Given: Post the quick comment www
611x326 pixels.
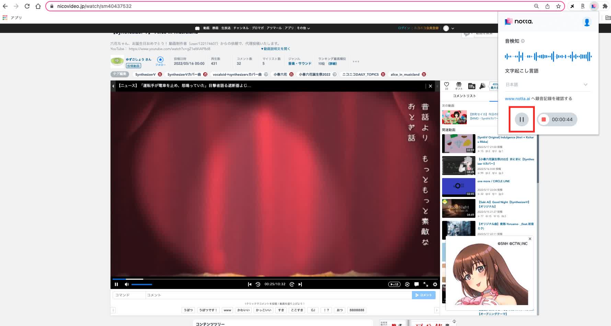Looking at the screenshot, I should (x=228, y=310).
